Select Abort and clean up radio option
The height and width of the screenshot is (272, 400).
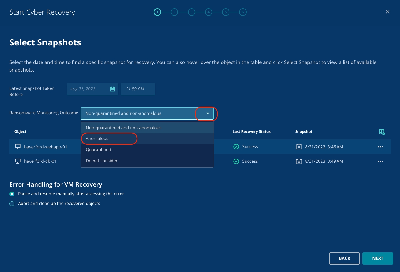click(x=12, y=204)
